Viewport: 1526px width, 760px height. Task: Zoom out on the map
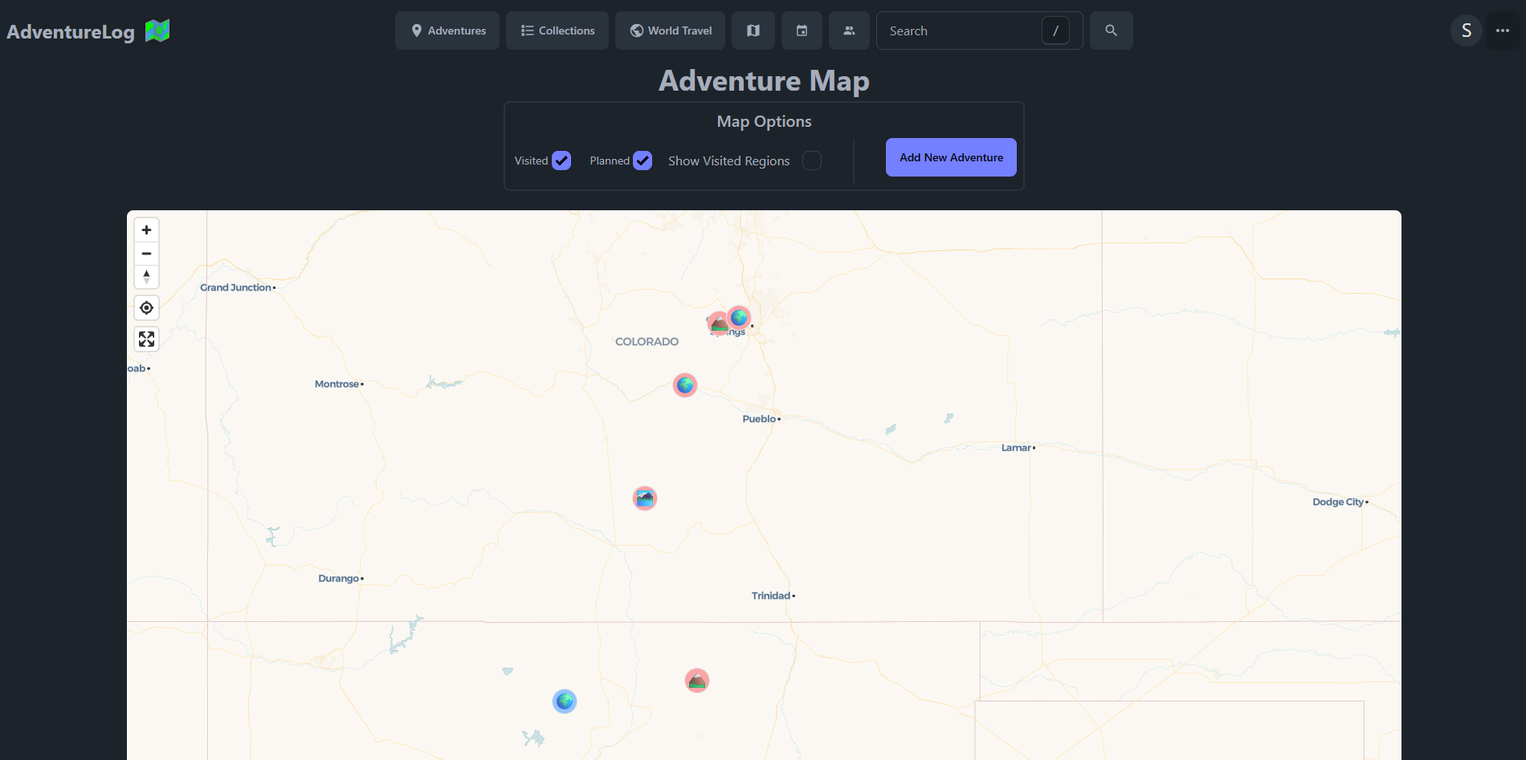tap(146, 254)
